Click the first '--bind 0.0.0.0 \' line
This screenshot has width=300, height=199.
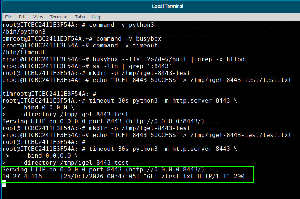38,108
